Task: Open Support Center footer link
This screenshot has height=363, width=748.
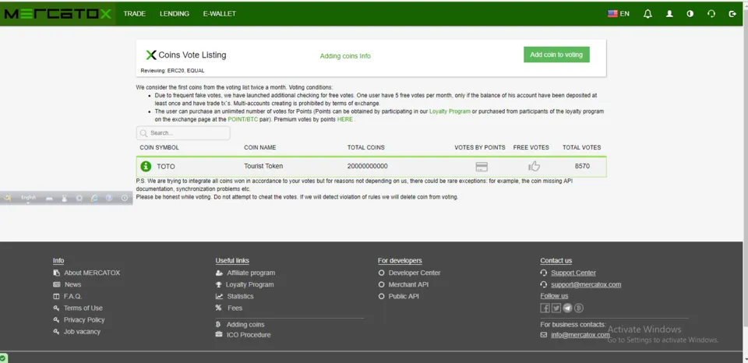Action: [x=573, y=273]
